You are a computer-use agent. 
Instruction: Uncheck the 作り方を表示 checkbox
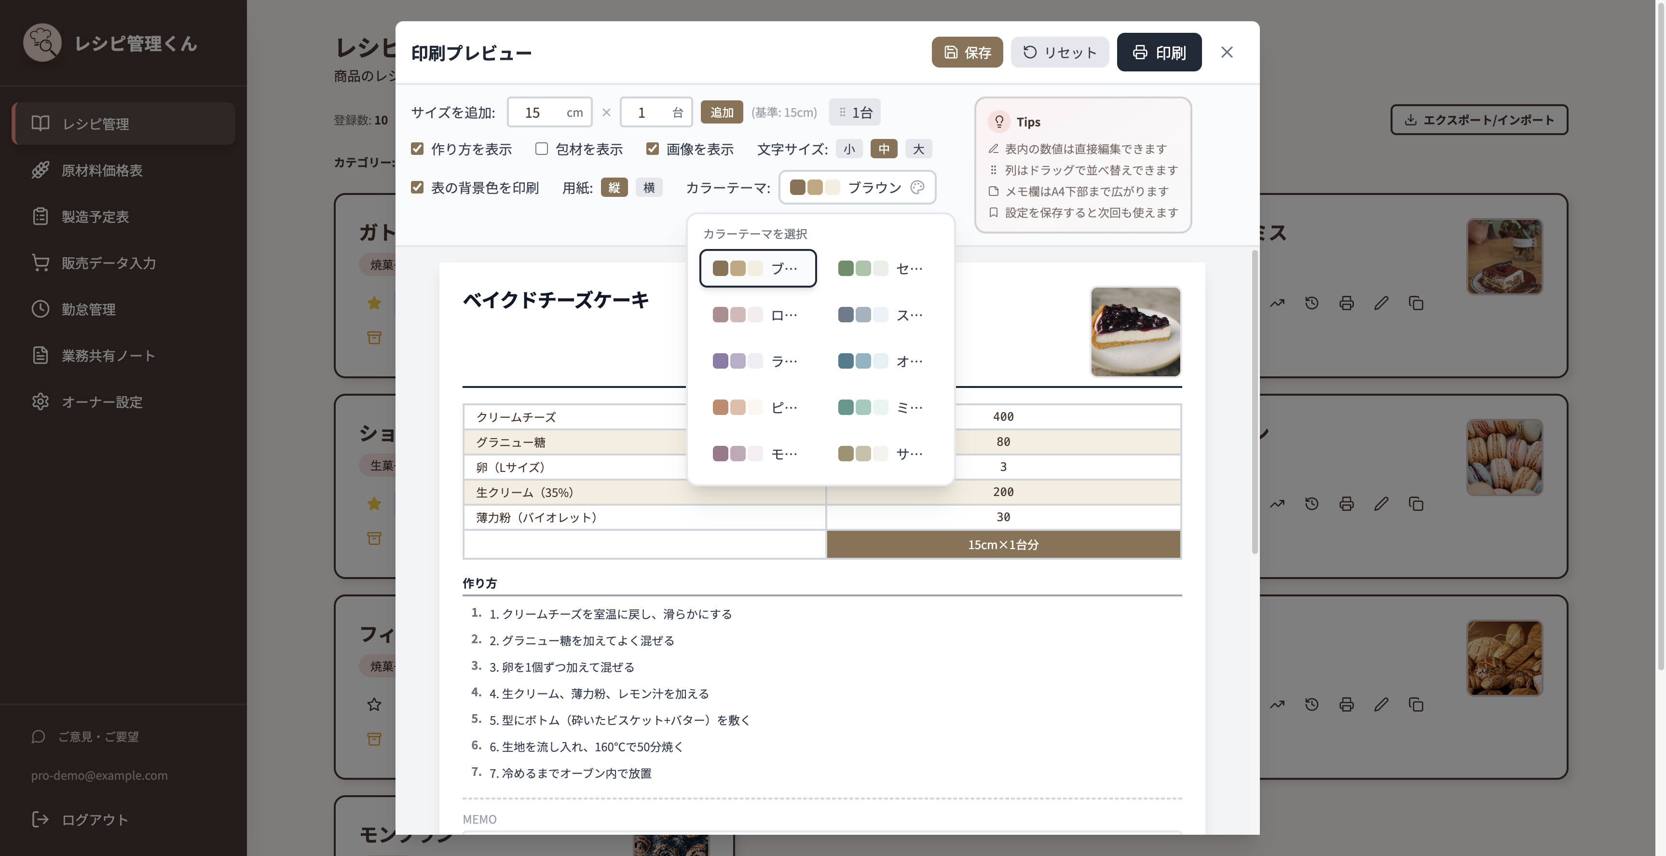[x=417, y=149]
